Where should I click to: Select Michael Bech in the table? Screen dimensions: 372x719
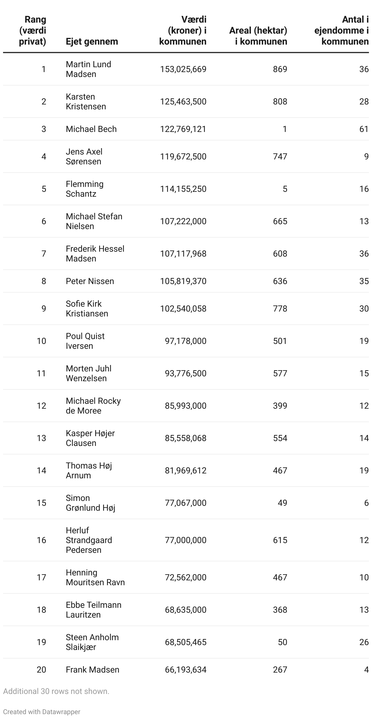[x=91, y=129]
